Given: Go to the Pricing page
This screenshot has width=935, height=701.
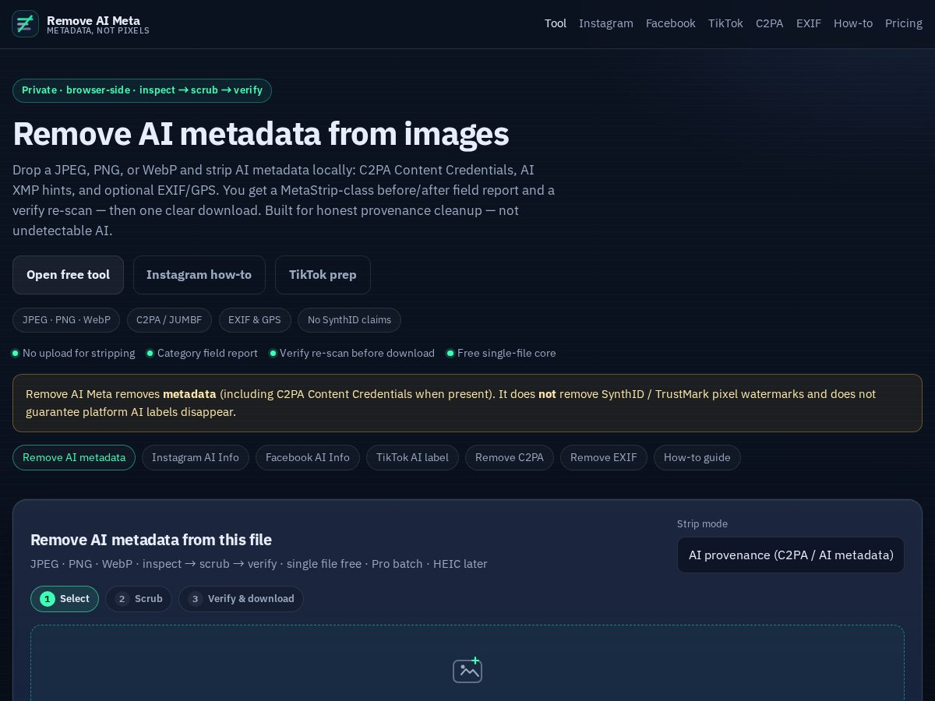Looking at the screenshot, I should (904, 23).
